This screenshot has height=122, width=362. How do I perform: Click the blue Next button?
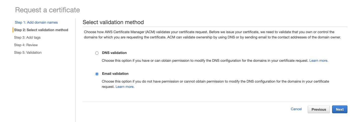340,109
